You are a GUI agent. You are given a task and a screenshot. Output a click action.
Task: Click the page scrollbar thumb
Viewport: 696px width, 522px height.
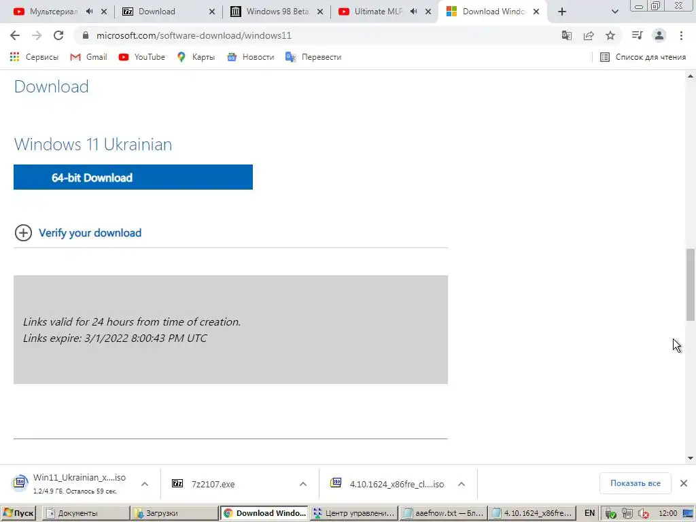click(691, 284)
